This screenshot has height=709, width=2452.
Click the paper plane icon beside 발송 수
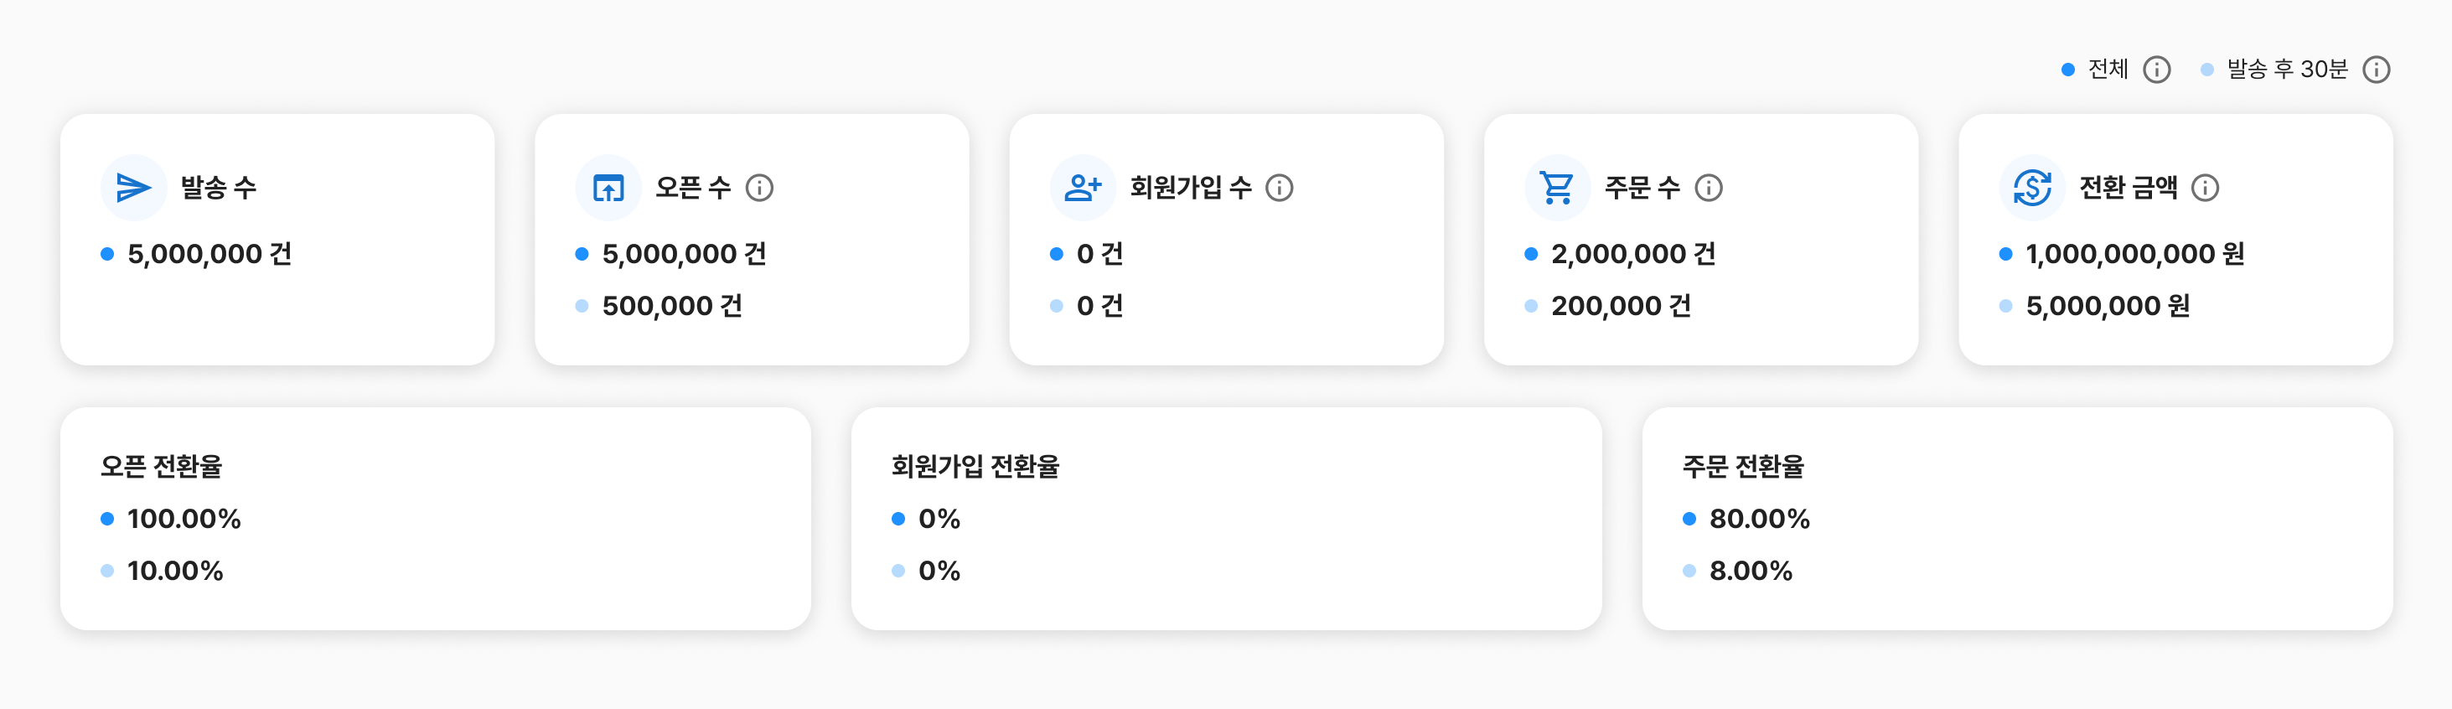(x=133, y=188)
